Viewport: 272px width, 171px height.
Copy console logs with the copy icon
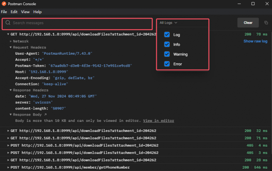266,23
